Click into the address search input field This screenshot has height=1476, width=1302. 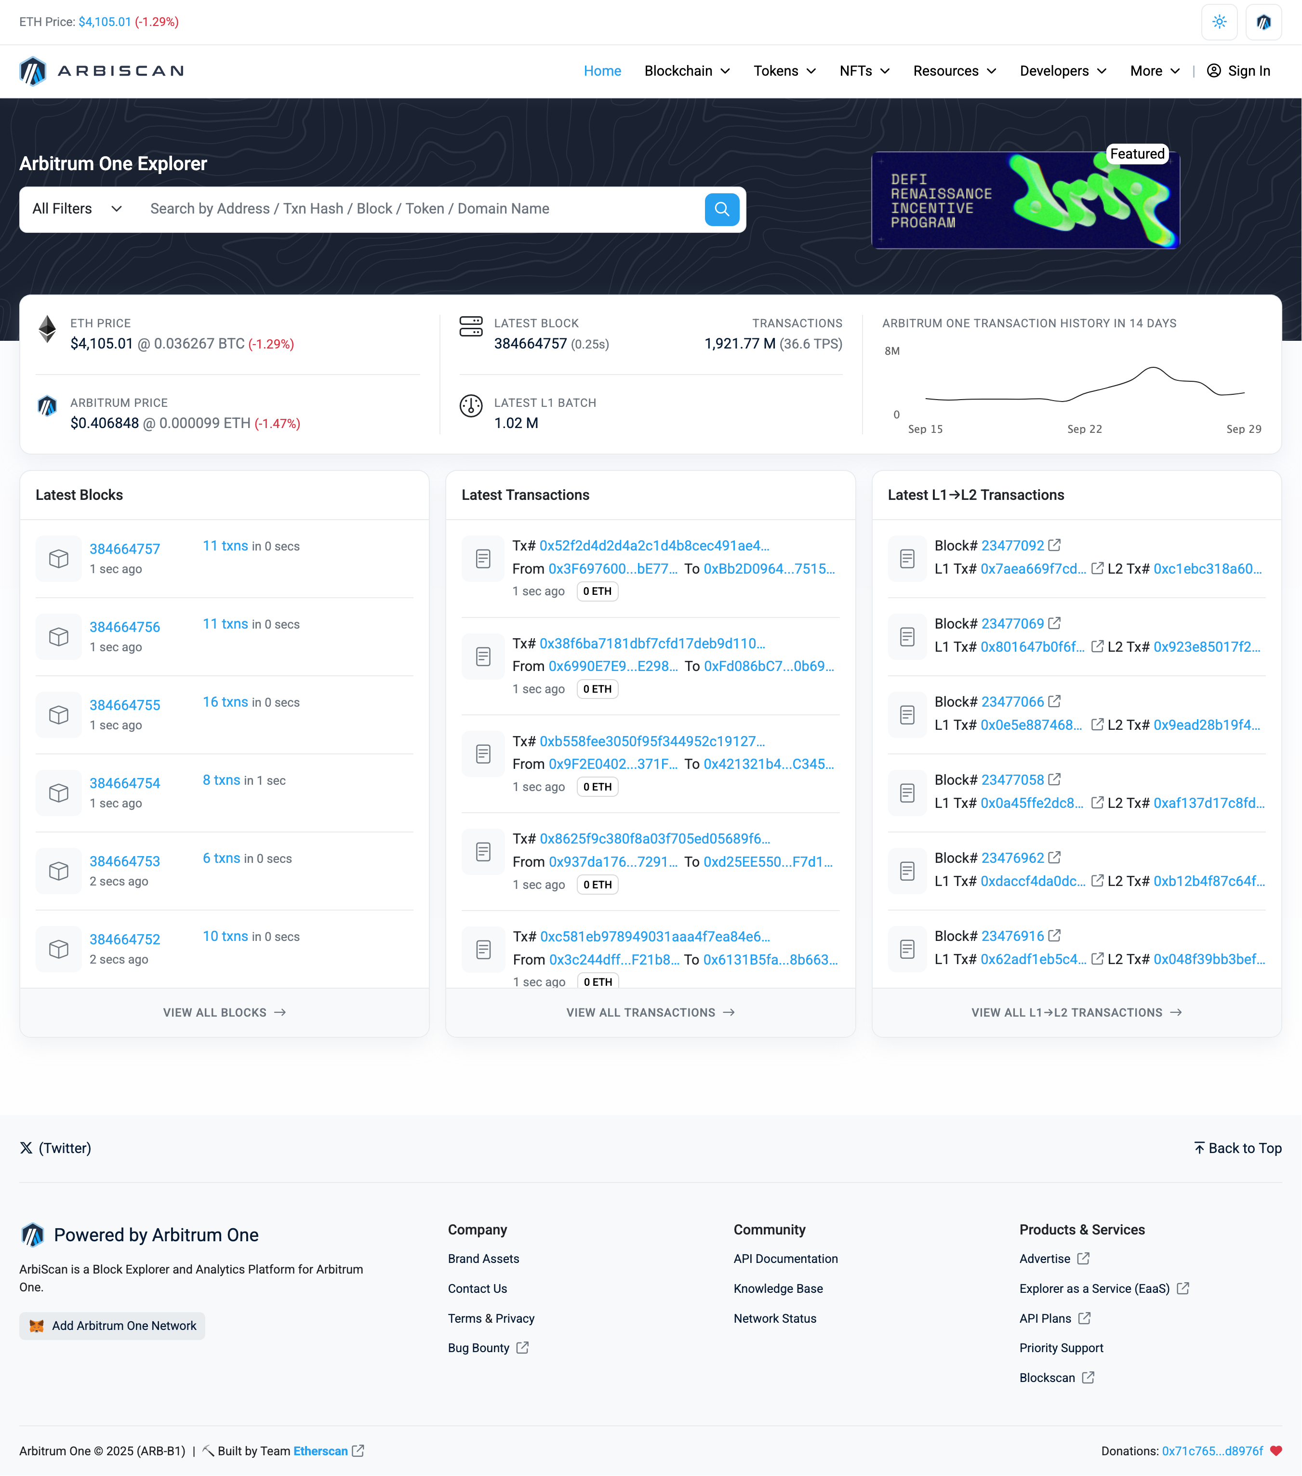point(419,209)
